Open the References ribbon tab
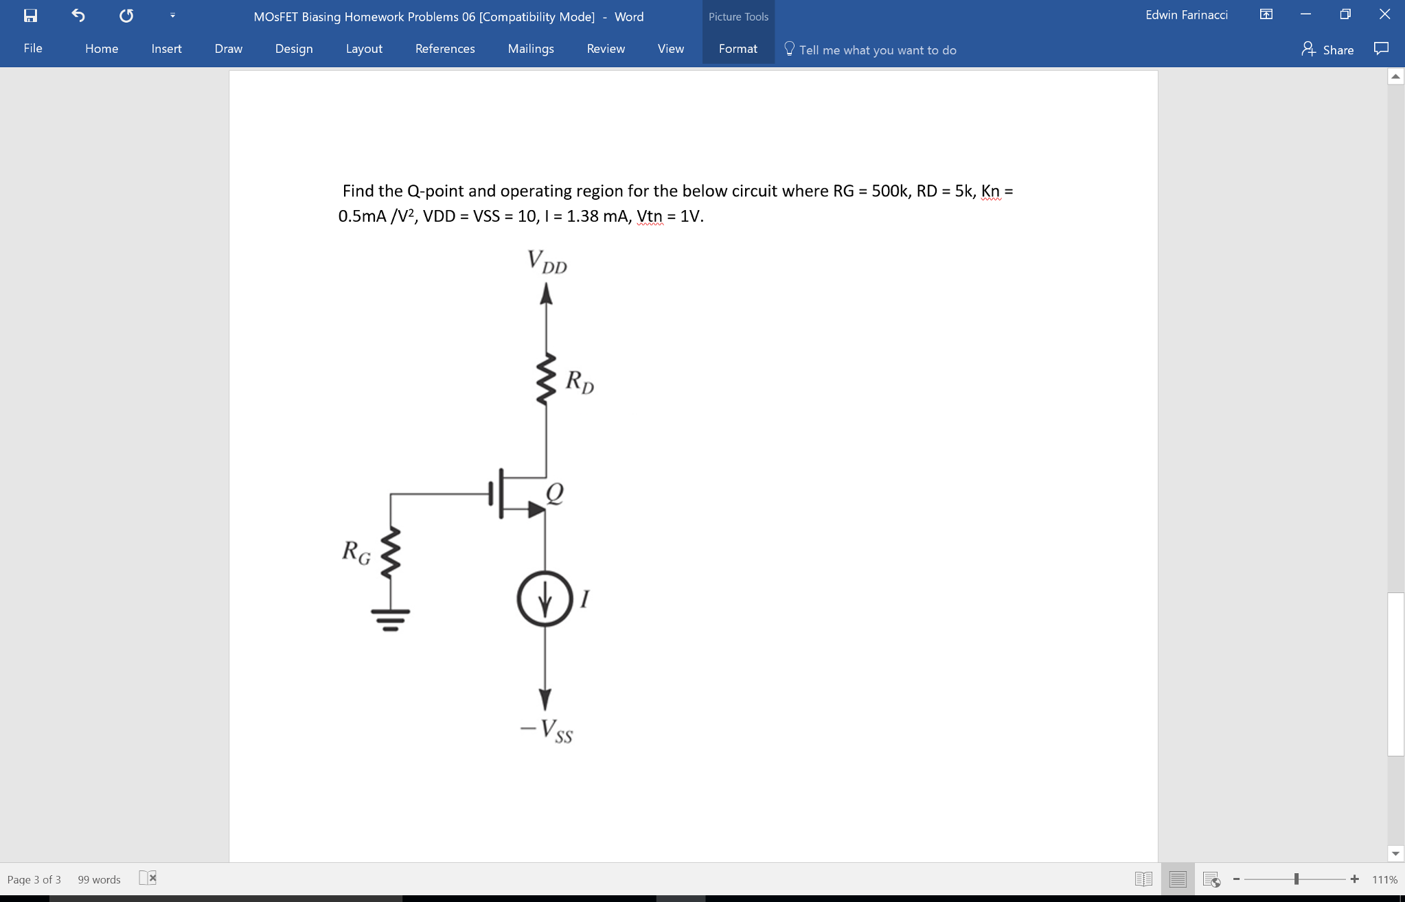Image resolution: width=1405 pixels, height=902 pixels. tap(445, 48)
